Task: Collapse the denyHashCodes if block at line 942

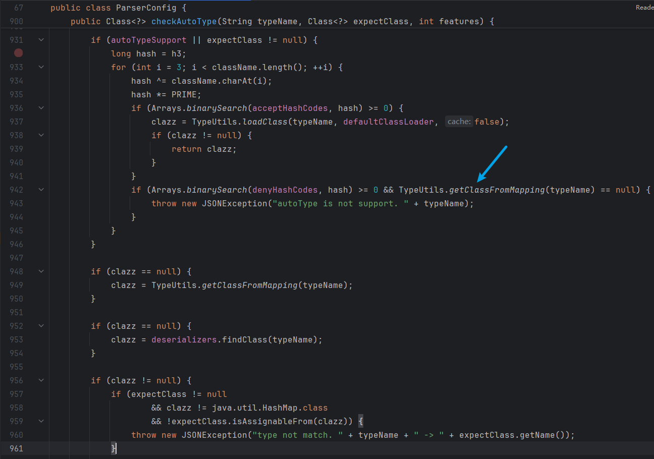Action: point(41,189)
